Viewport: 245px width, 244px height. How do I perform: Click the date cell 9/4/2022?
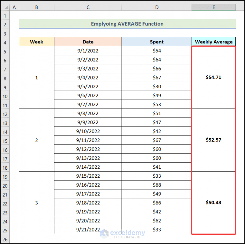click(88, 78)
